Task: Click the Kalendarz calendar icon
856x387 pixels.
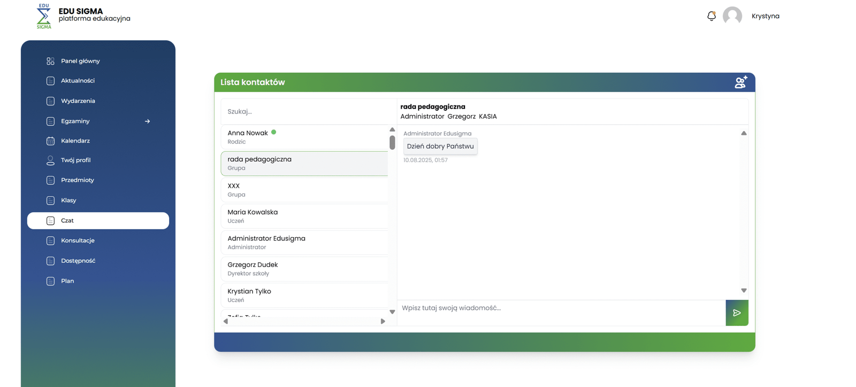Action: [x=50, y=141]
